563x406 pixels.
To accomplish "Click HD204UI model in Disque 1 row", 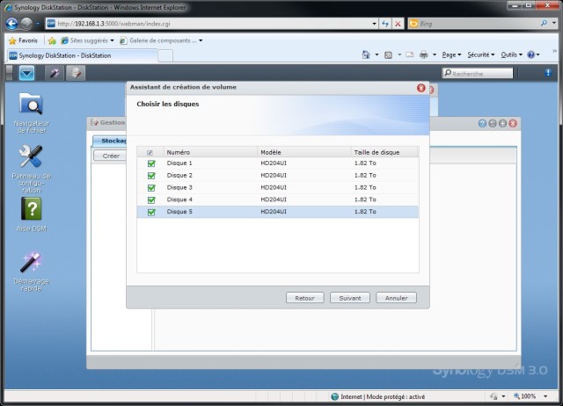I will click(x=274, y=163).
